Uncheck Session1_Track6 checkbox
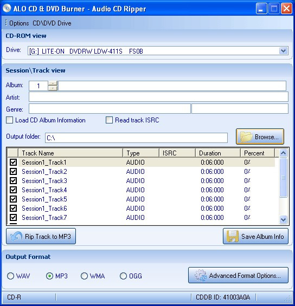The height and width of the screenshot is (306, 295). (x=13, y=208)
